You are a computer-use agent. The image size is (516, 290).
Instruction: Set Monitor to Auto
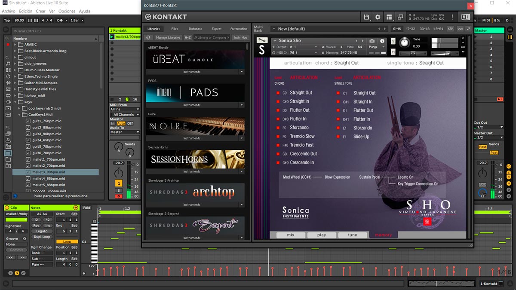pos(121,123)
